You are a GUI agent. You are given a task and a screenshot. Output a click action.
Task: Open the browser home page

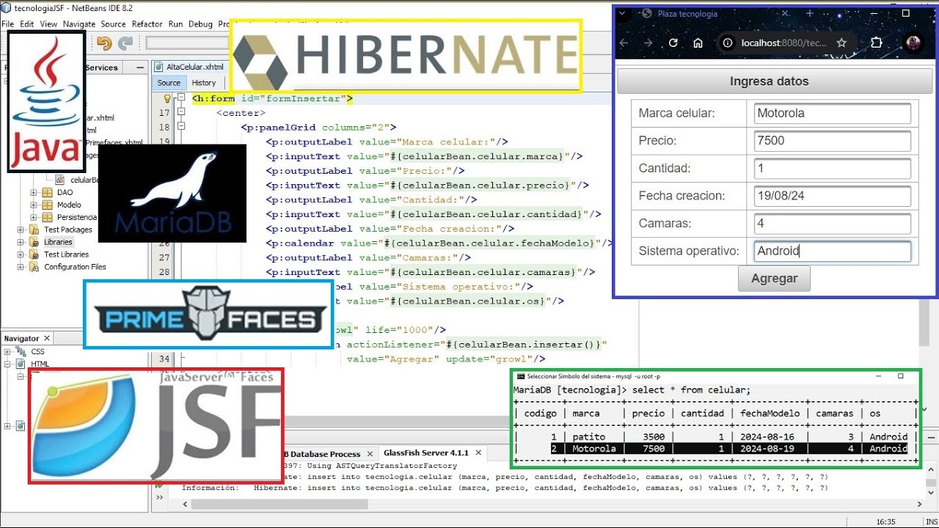[698, 43]
